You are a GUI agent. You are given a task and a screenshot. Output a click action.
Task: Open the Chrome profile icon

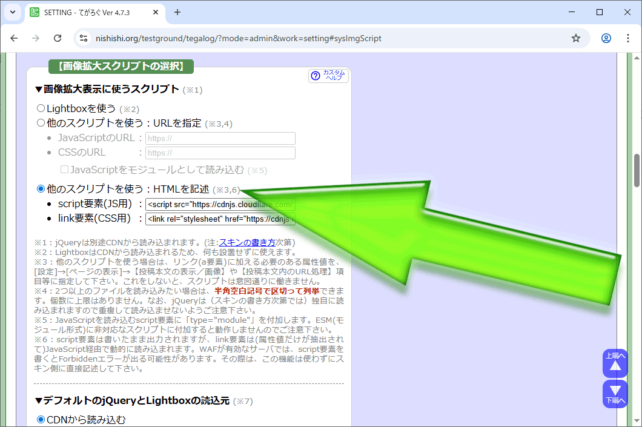606,38
